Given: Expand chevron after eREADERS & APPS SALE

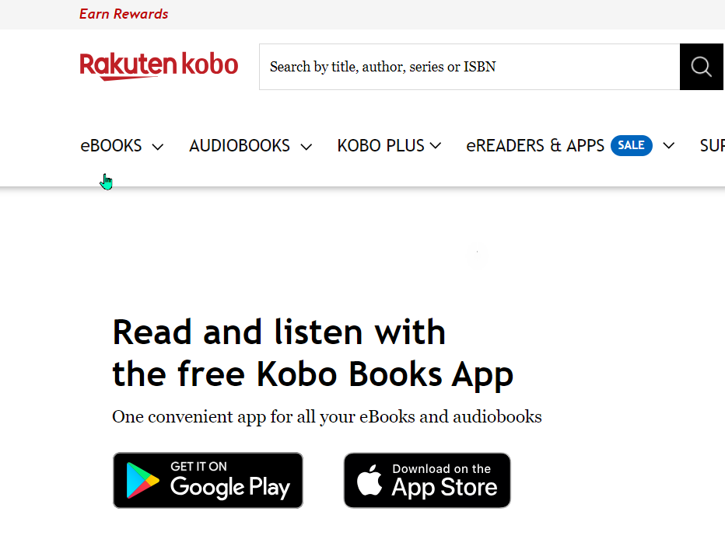Looking at the screenshot, I should 668,146.
